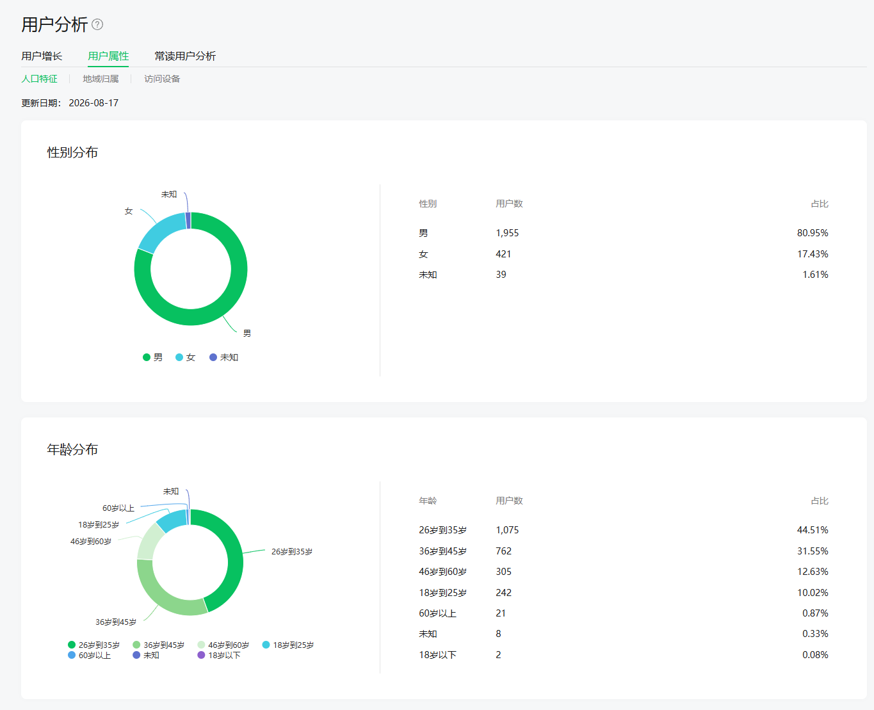
Task: Click the cyan 18岁到25岁 segment of age donut
Action: (x=172, y=521)
